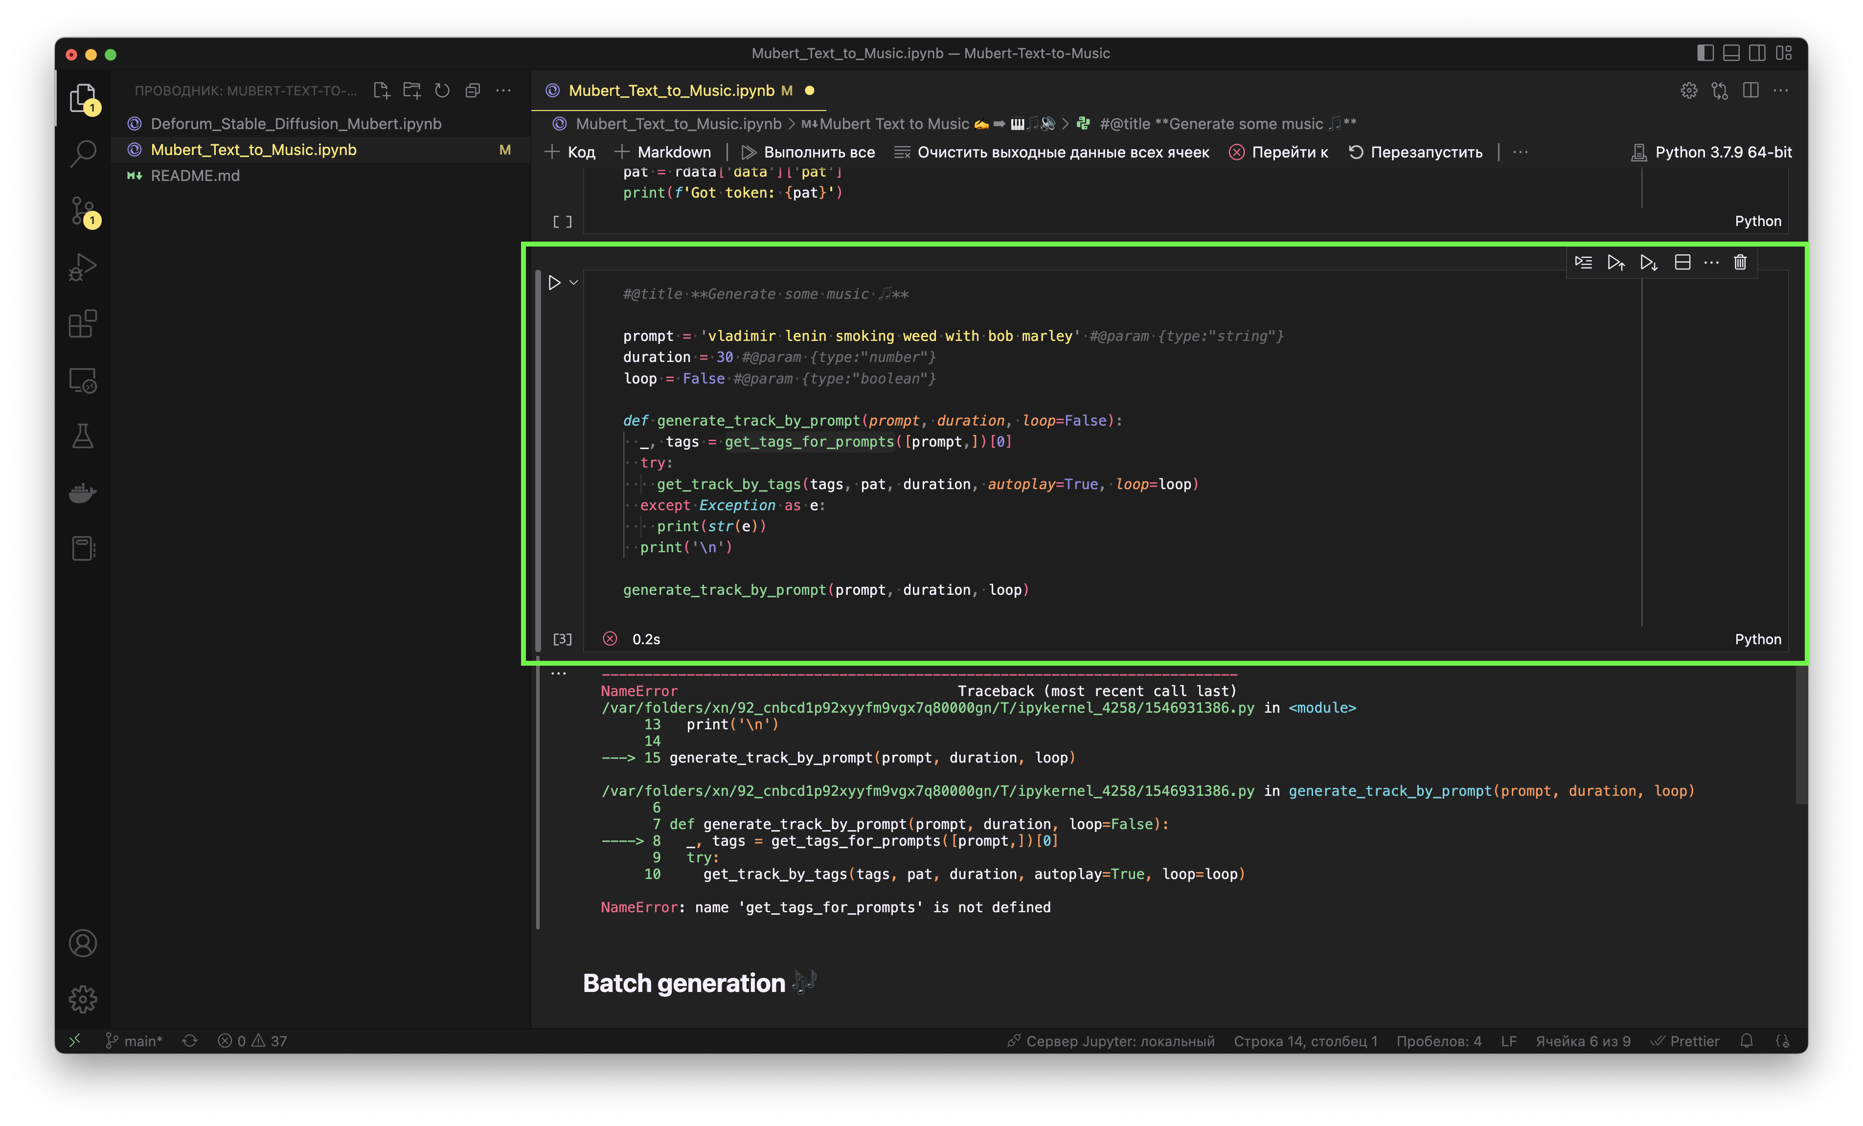Toggle the bottom panel layout button

pos(1731,53)
